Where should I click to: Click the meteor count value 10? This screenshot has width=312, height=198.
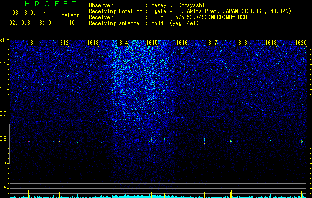tap(72, 23)
